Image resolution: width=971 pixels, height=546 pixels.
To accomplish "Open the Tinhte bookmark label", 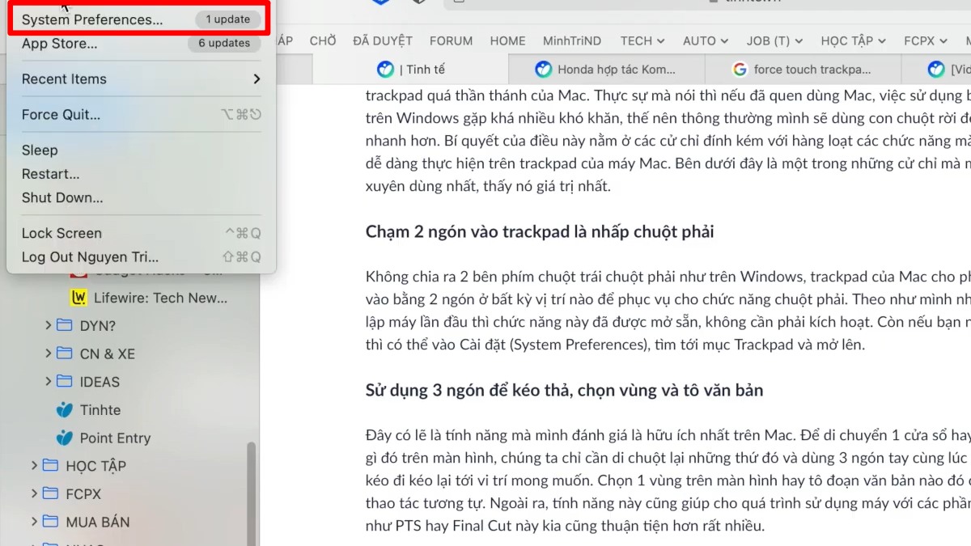I will 100,410.
